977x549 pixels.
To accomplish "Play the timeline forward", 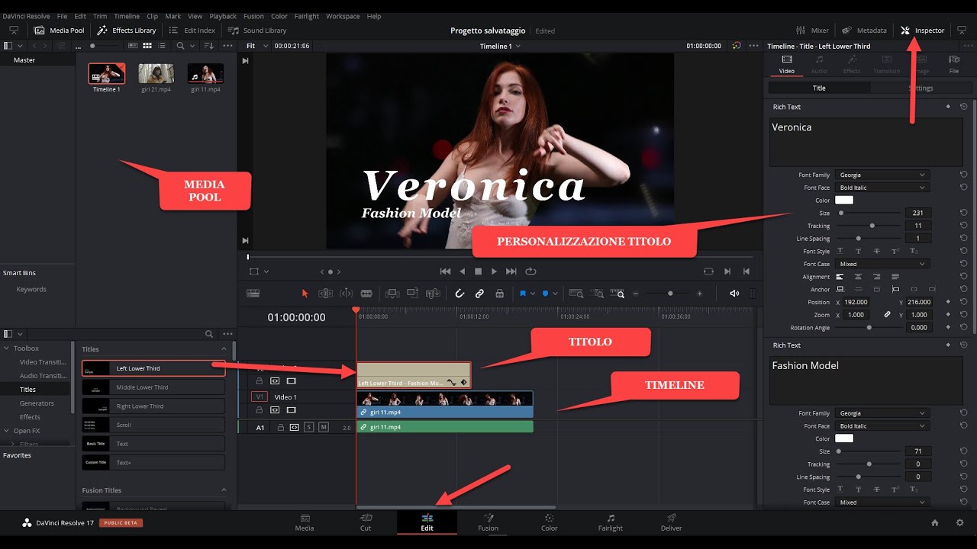I will (x=495, y=271).
